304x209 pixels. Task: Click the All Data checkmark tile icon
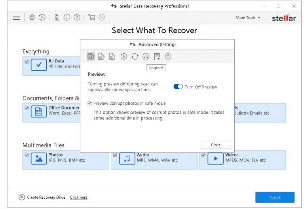click(39, 65)
